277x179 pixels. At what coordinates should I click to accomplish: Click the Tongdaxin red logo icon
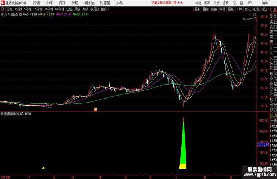coord(3,3)
